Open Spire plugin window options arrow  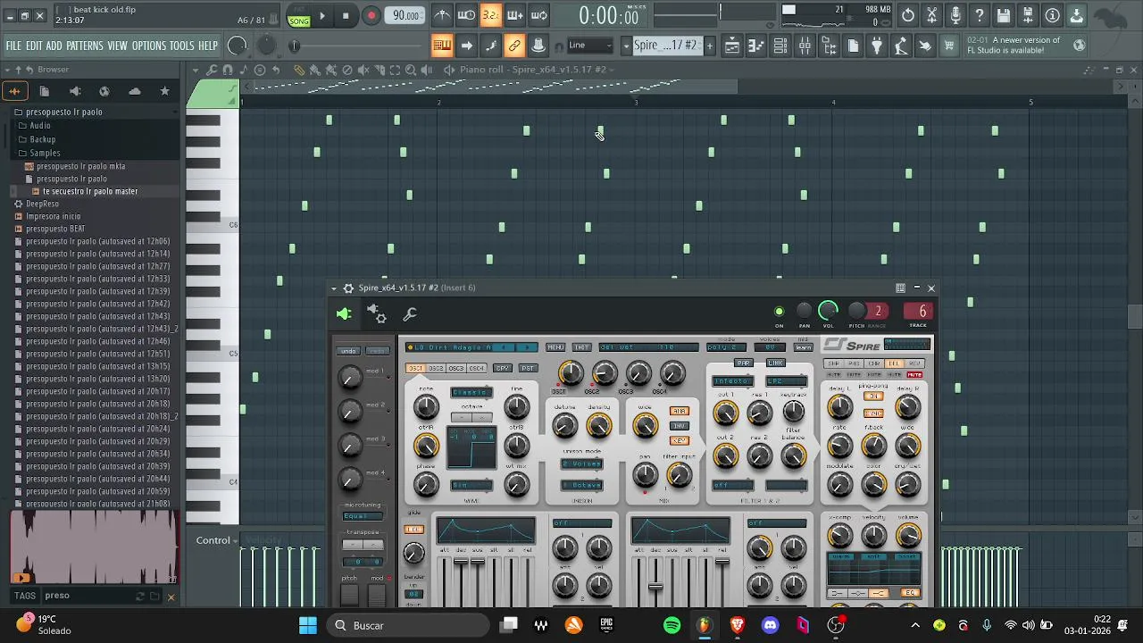click(334, 288)
